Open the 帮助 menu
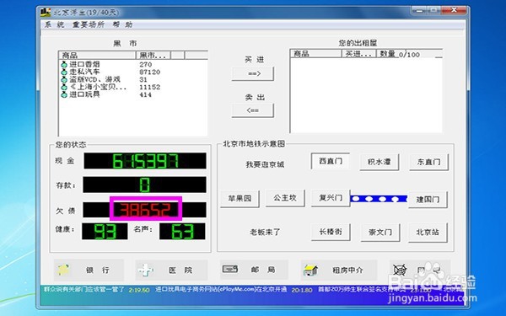506x316 pixels. click(122, 24)
